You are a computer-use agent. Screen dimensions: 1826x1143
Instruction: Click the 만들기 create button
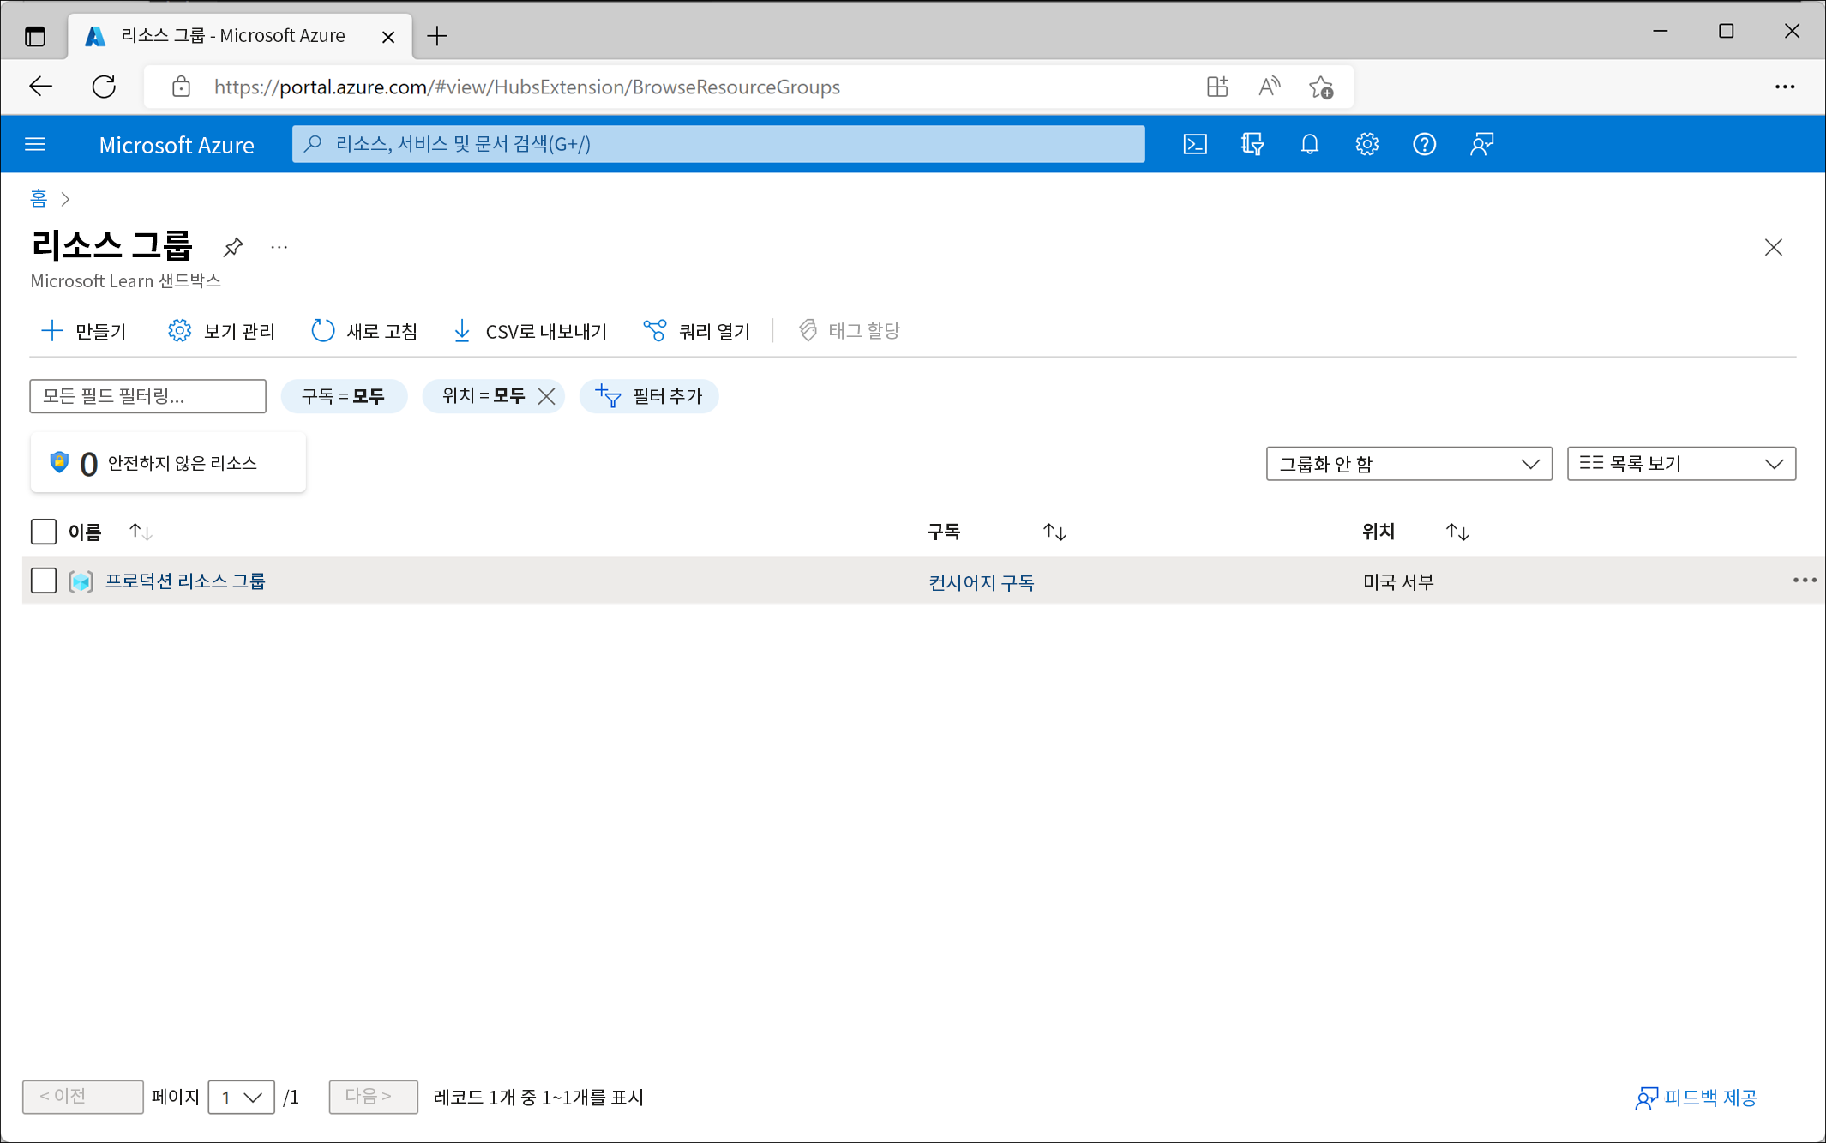pyautogui.click(x=84, y=331)
